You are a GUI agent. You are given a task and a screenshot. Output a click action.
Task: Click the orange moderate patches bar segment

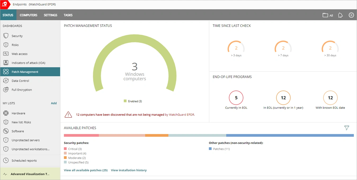157,135
